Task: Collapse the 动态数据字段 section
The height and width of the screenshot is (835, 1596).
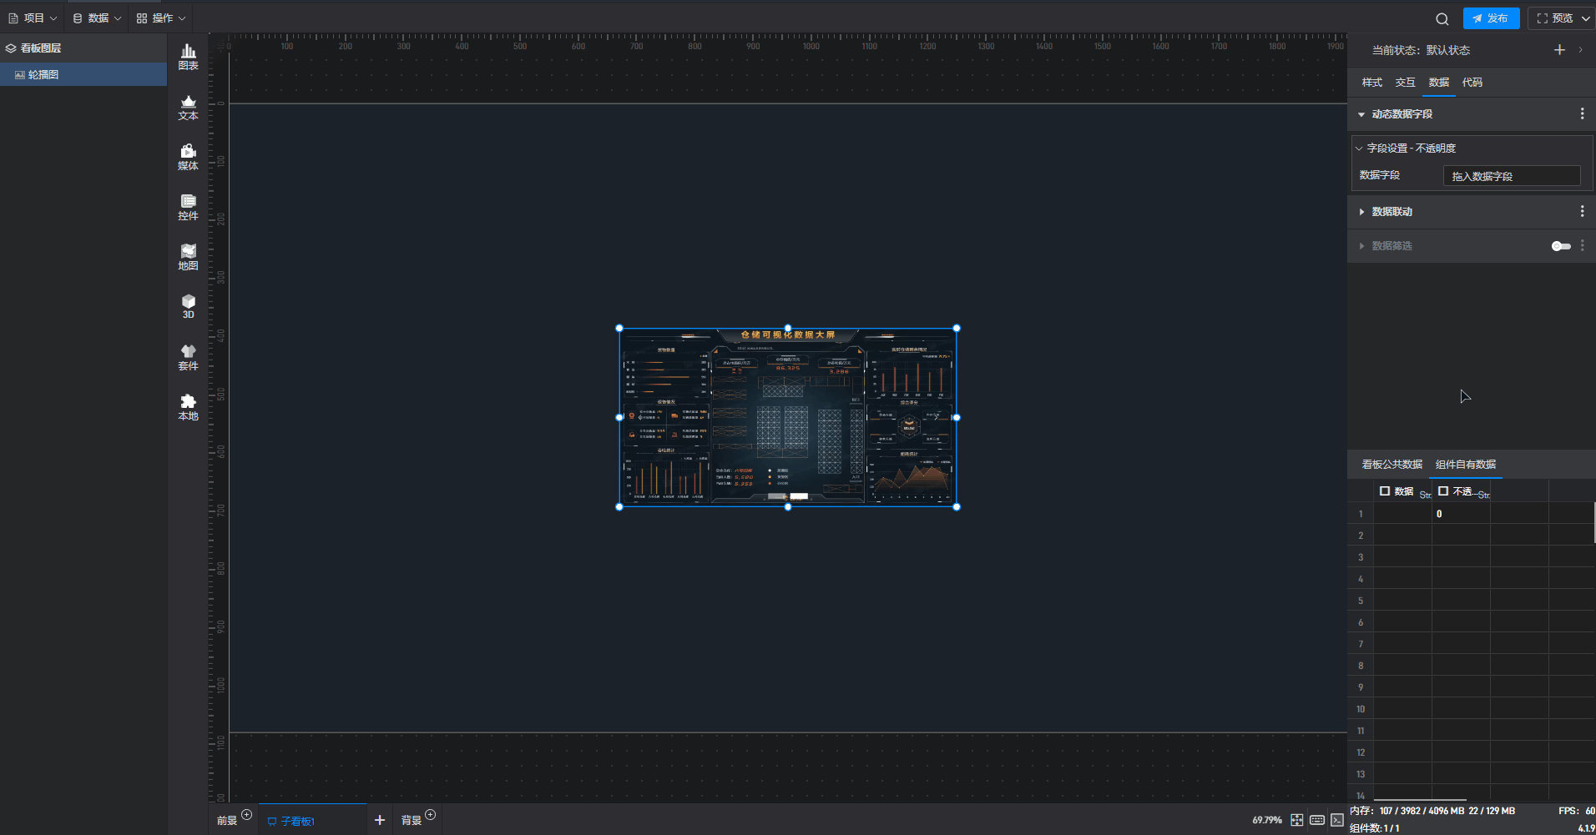Action: click(1361, 114)
